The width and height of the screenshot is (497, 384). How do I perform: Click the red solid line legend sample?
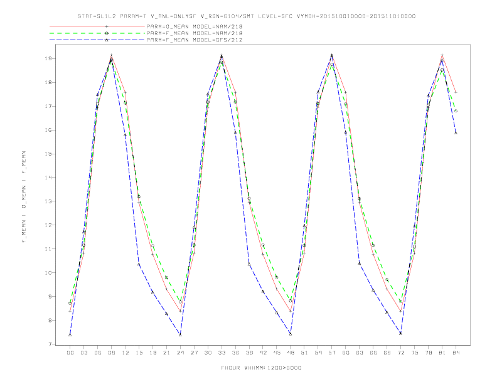coord(97,26)
